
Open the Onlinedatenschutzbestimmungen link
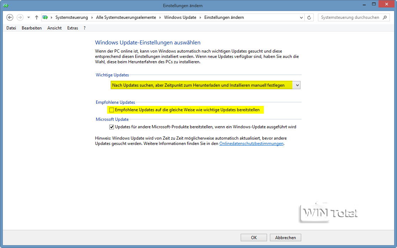click(x=251, y=144)
